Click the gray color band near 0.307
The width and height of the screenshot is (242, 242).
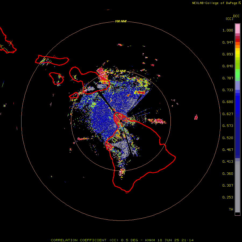(237, 187)
